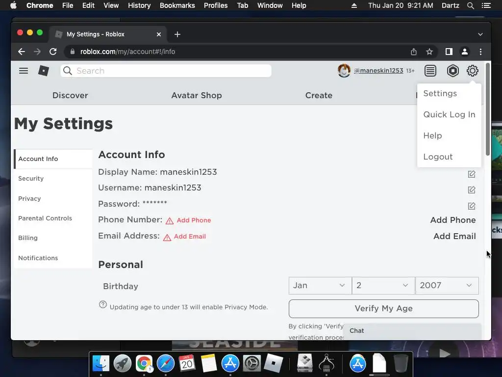The width and height of the screenshot is (502, 377).
Task: Edit Password with pencil icon
Action: coord(471,206)
